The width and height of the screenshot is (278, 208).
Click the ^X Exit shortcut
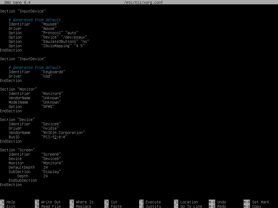tap(8, 206)
